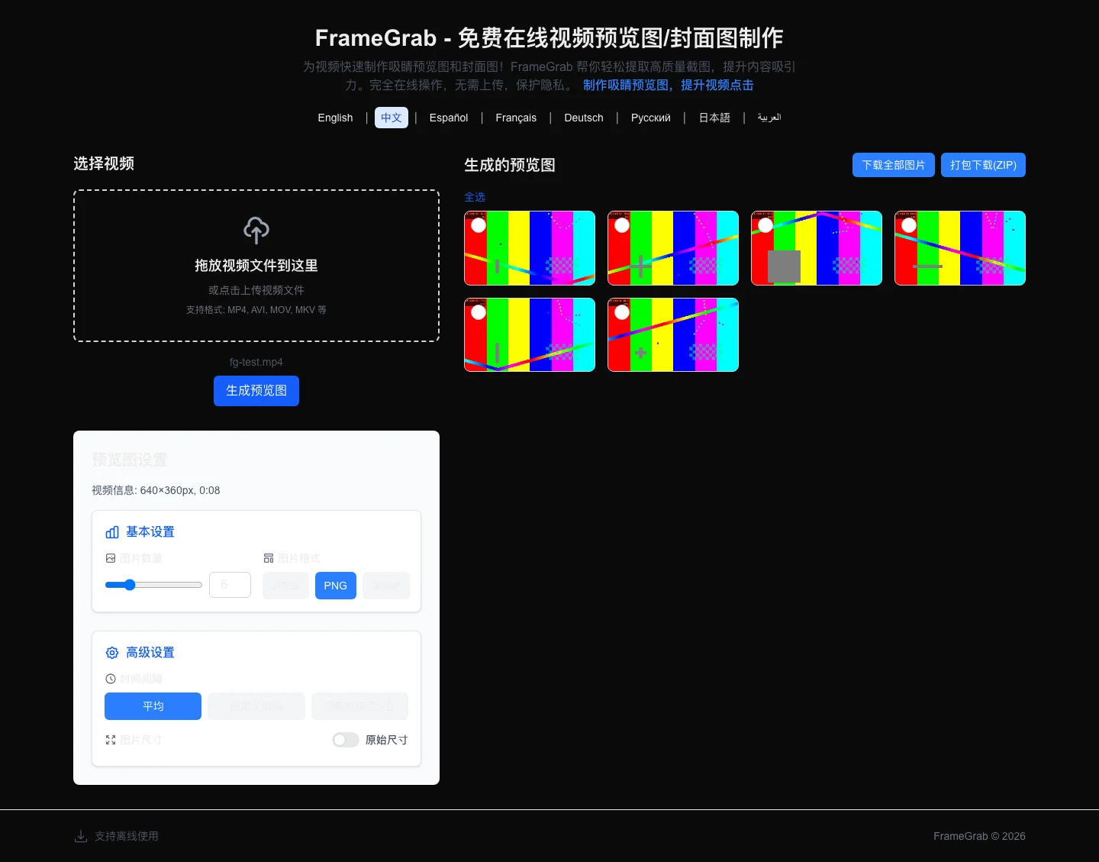Click the layout icon next to 图片格式
Image resolution: width=1099 pixels, height=862 pixels.
tap(269, 558)
